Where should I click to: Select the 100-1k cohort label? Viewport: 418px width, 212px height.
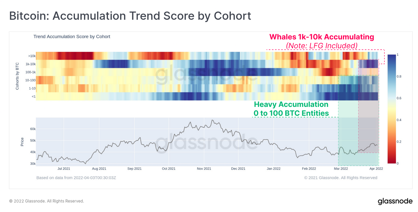[31, 72]
